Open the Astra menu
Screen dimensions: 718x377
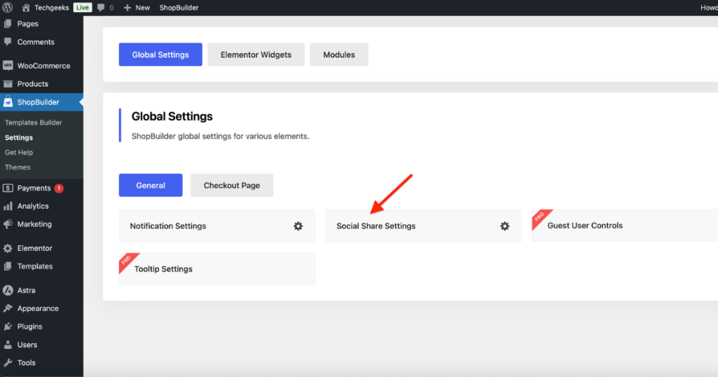coord(41,290)
